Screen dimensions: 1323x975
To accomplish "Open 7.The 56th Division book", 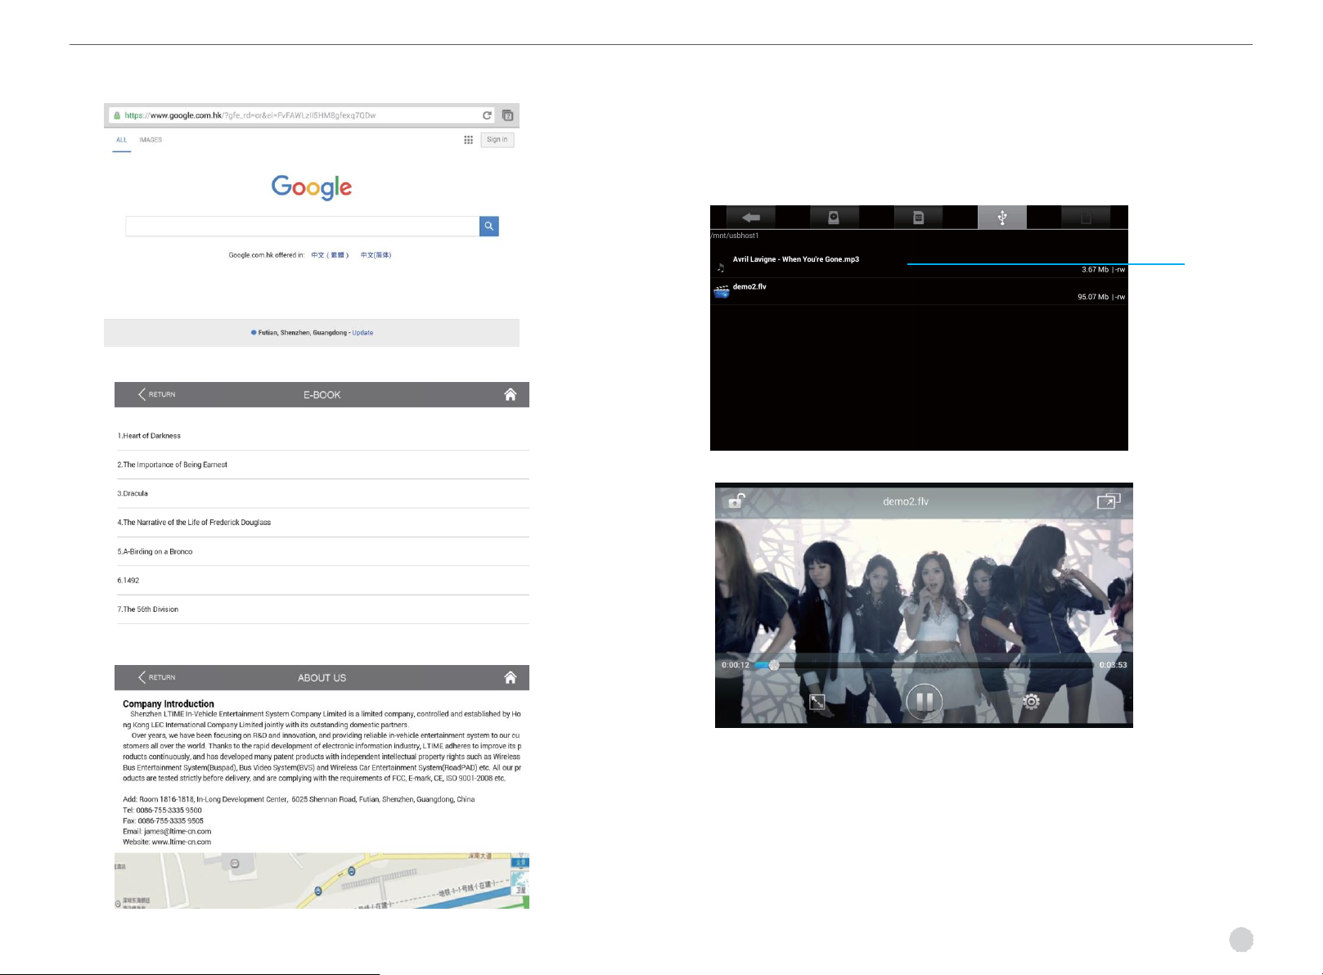I will pos(322,609).
